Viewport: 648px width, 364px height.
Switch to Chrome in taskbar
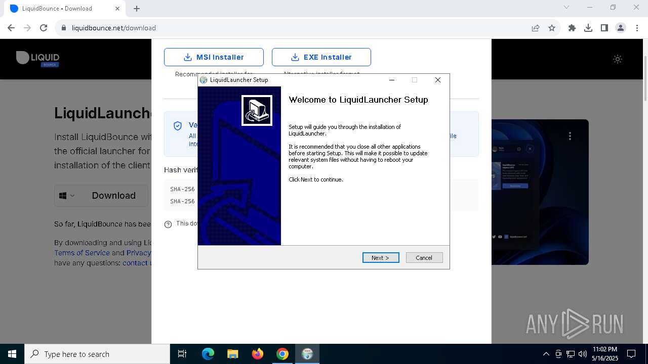282,354
